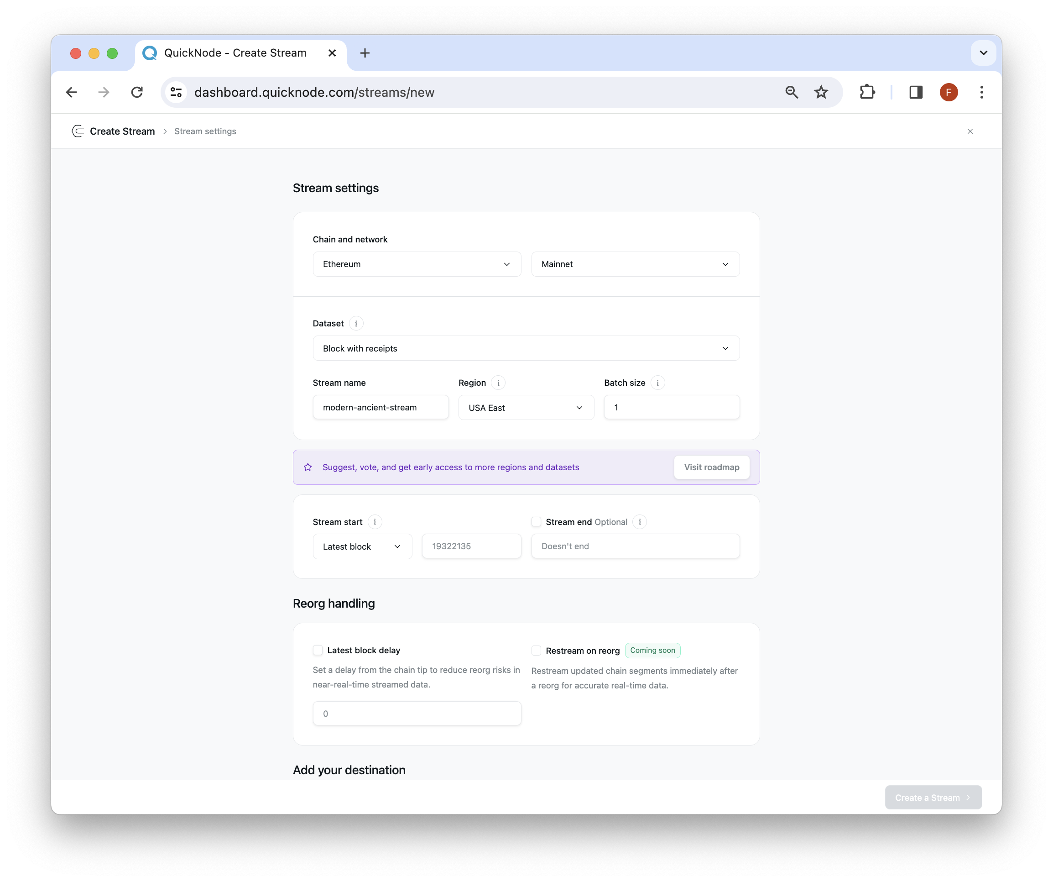Show info tooltip for Batch size
The height and width of the screenshot is (882, 1053).
coord(657,383)
